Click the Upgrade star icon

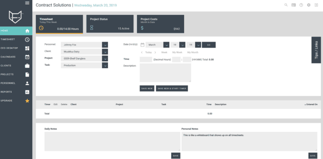pyautogui.click(x=27, y=101)
